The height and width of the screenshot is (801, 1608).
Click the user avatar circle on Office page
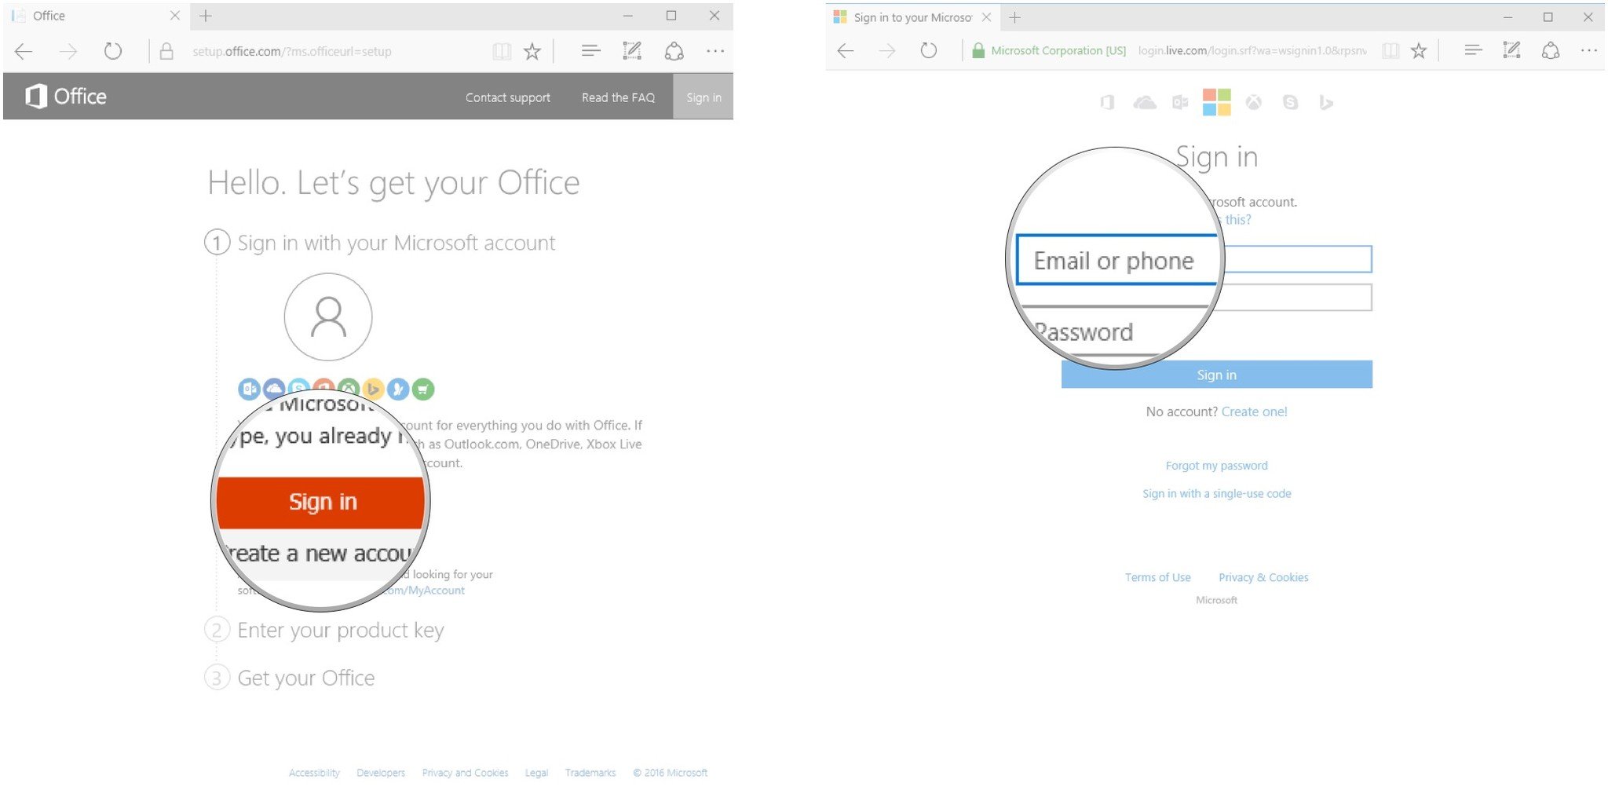[328, 316]
